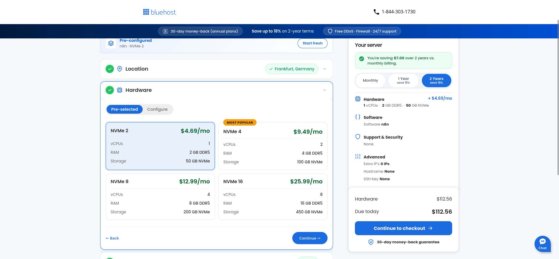The width and height of the screenshot is (559, 259).
Task: Click the curly braces Software icon
Action: (x=358, y=117)
